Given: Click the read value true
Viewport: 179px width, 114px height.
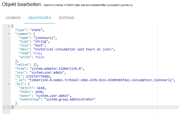Looking at the screenshot, I should [x=37, y=53].
